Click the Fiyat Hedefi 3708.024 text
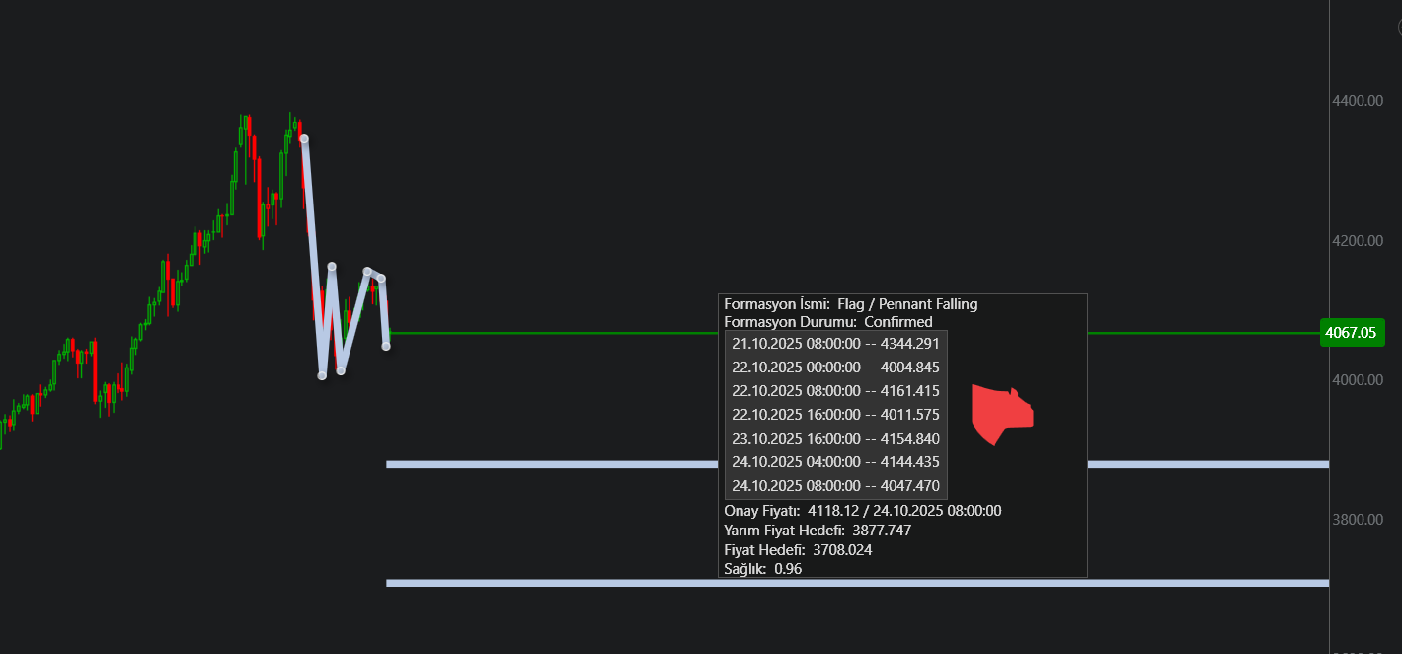Image resolution: width=1402 pixels, height=654 pixels. point(798,550)
